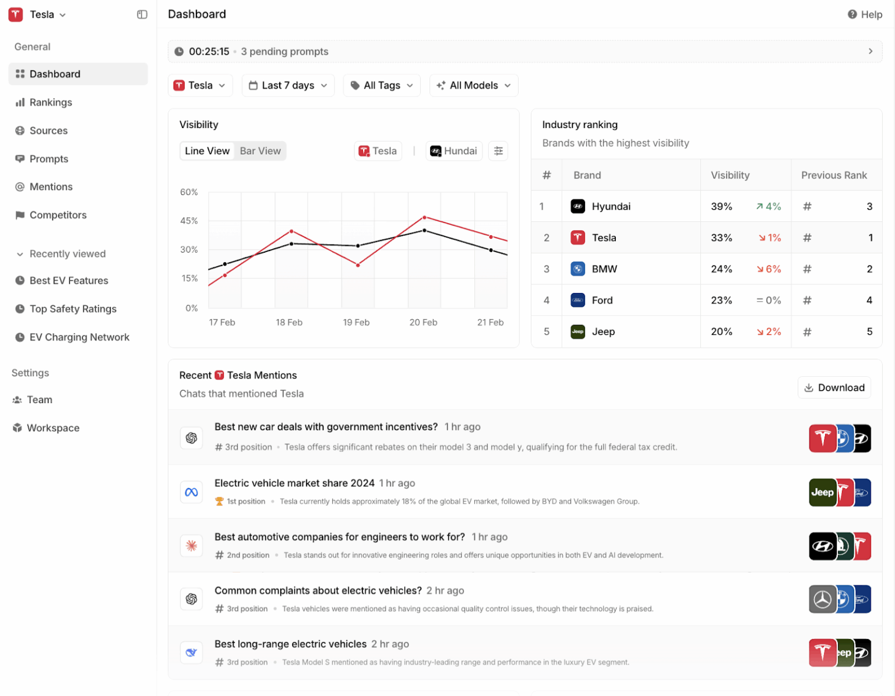This screenshot has height=696, width=895.
Task: Open the Mentions page
Action: [x=51, y=187]
